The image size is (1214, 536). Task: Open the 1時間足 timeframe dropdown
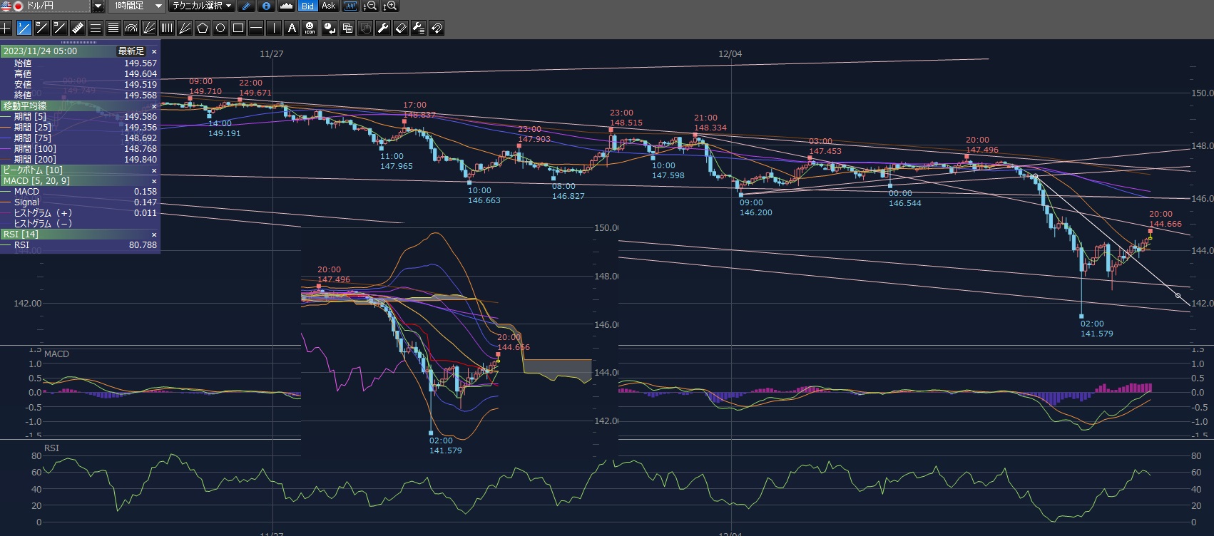[x=158, y=6]
